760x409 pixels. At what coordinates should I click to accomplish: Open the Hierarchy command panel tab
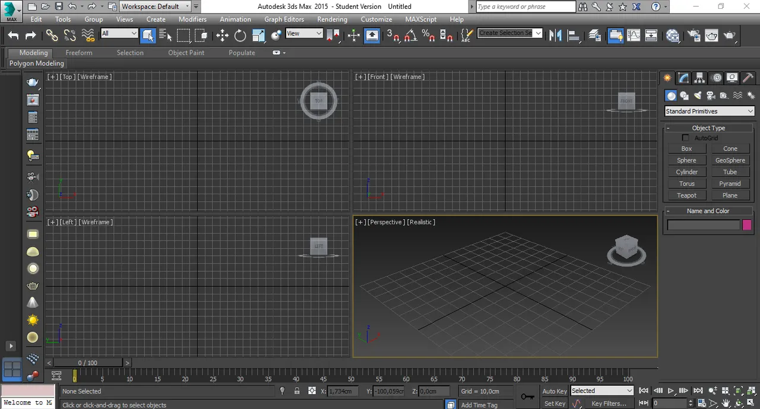click(700, 78)
